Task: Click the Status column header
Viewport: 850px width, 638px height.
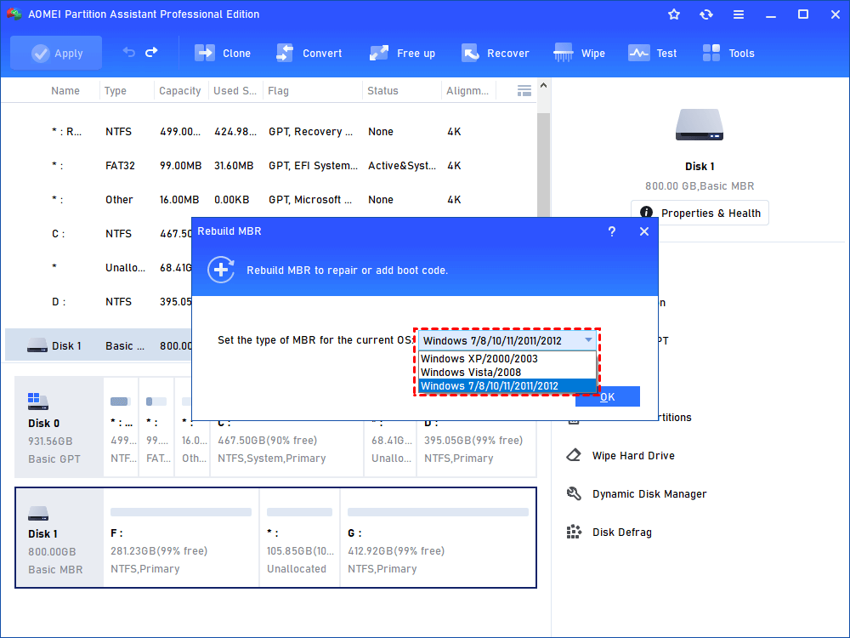Action: (382, 91)
